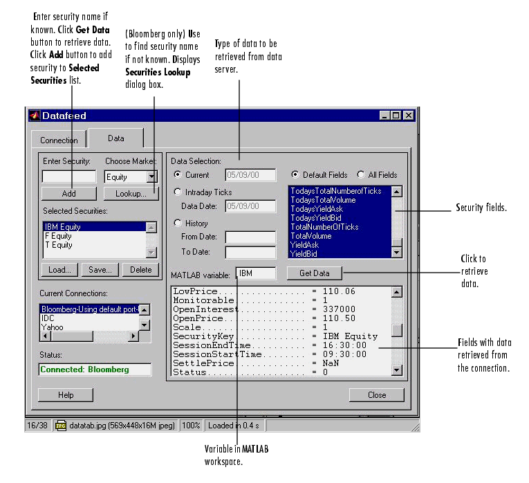The width and height of the screenshot is (529, 483).
Task: Select the Current data radio button
Action: (x=178, y=175)
